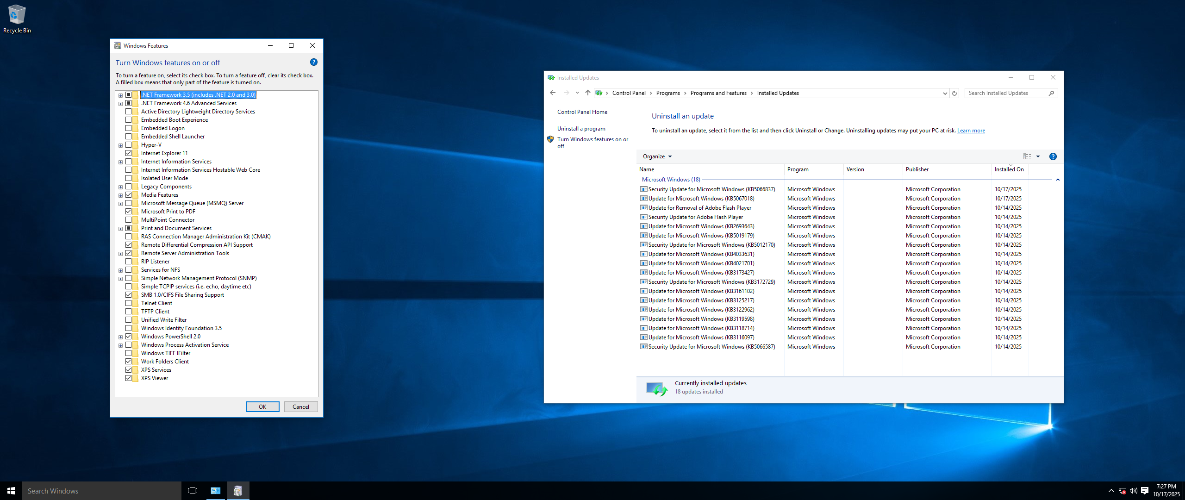The image size is (1185, 500).
Task: Go back using the back arrow
Action: (x=553, y=93)
